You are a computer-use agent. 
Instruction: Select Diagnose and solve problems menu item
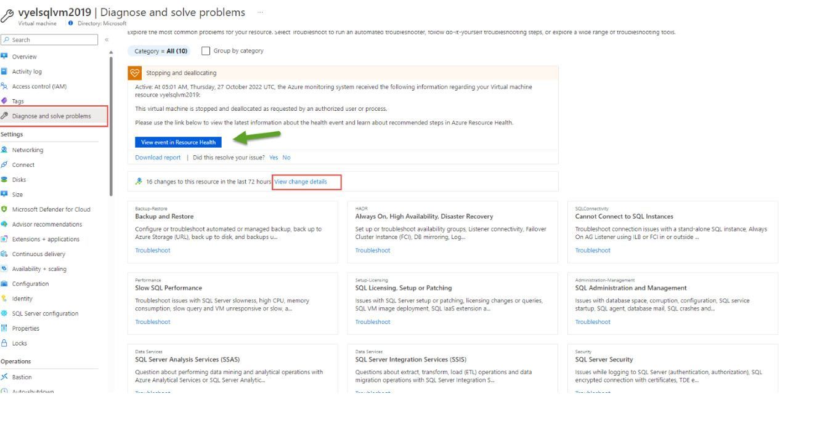[54, 116]
